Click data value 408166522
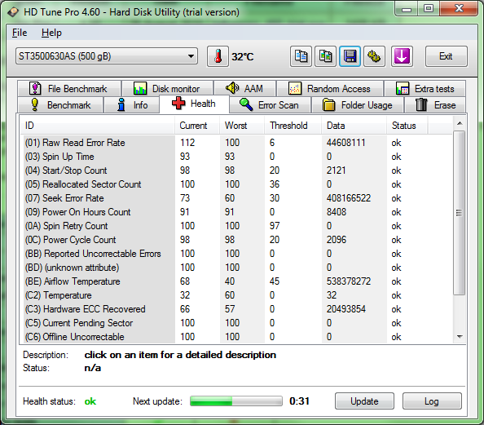484x425 pixels. point(349,198)
